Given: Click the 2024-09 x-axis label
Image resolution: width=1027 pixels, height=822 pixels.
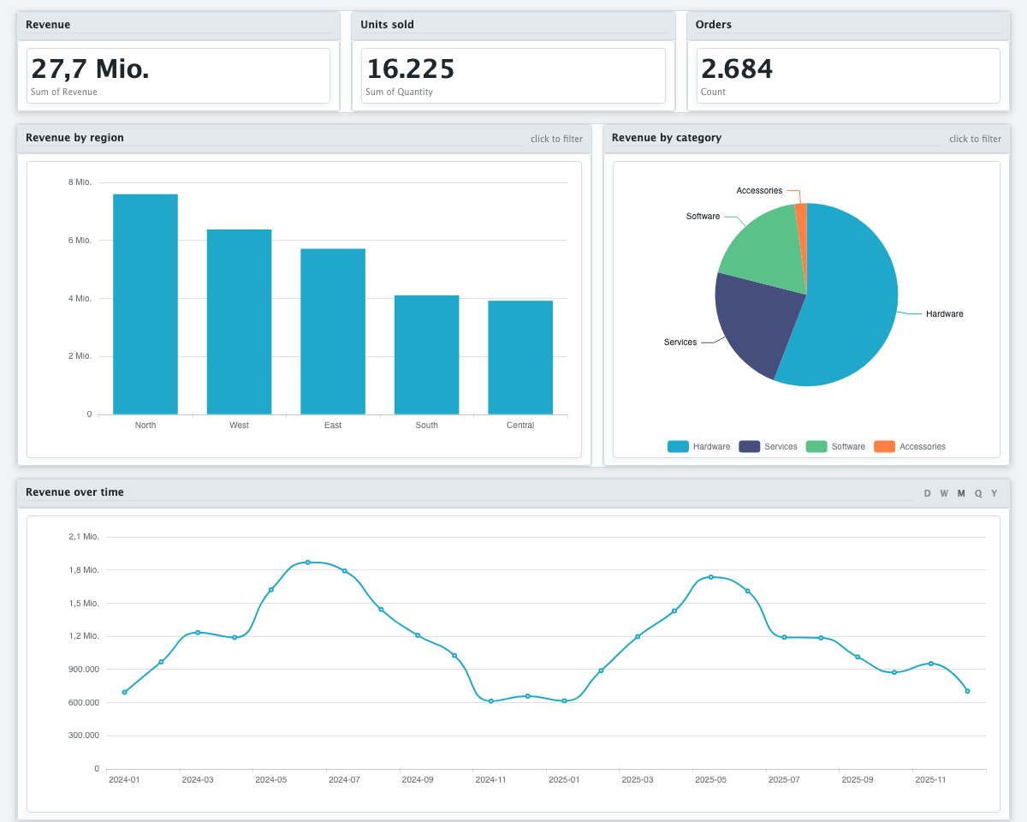Looking at the screenshot, I should click(417, 780).
